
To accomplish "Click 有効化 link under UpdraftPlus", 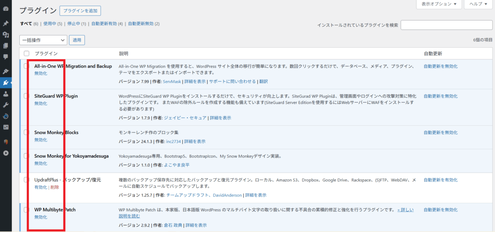I will pos(40,187).
